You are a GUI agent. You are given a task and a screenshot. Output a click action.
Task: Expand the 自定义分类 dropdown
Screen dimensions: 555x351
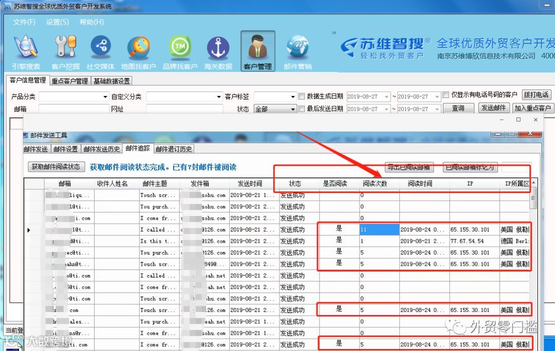click(x=219, y=96)
